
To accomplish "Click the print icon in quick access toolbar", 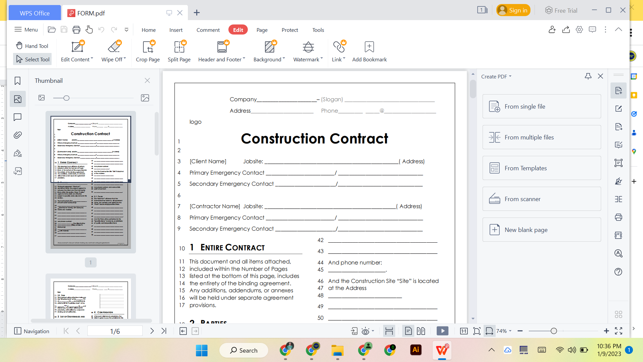I will 76,29.
